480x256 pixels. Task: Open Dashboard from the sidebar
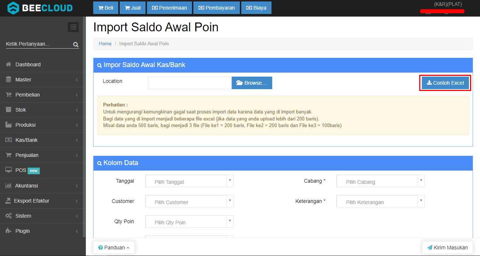28,64
